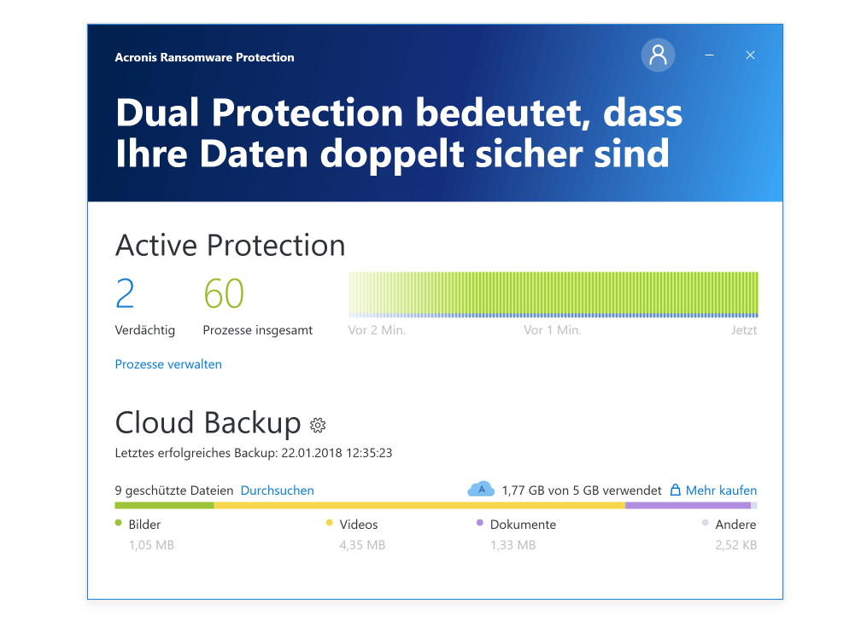Close the Acronis Ransomware Protection window
The width and height of the screenshot is (867, 621).
pos(750,55)
